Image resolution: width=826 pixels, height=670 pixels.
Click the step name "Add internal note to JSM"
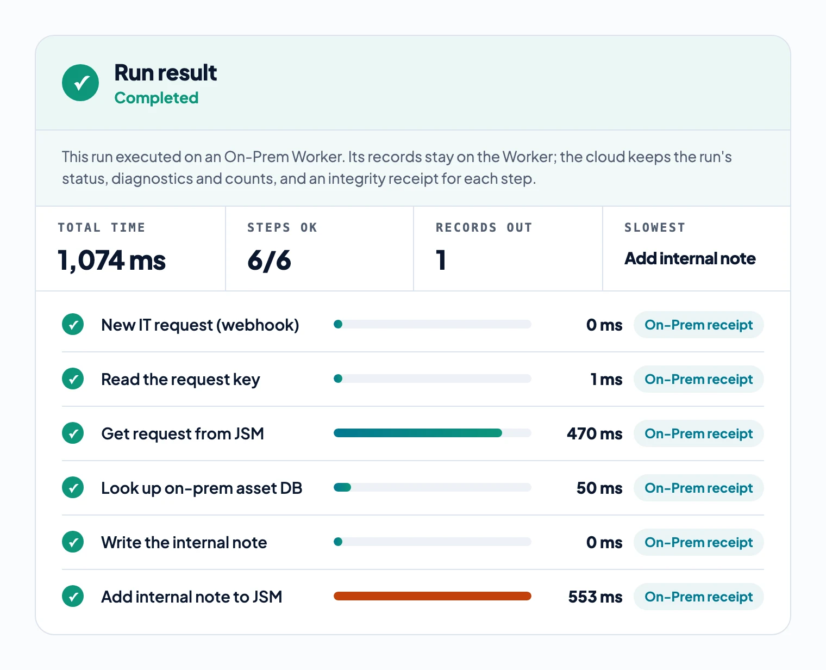pos(192,597)
